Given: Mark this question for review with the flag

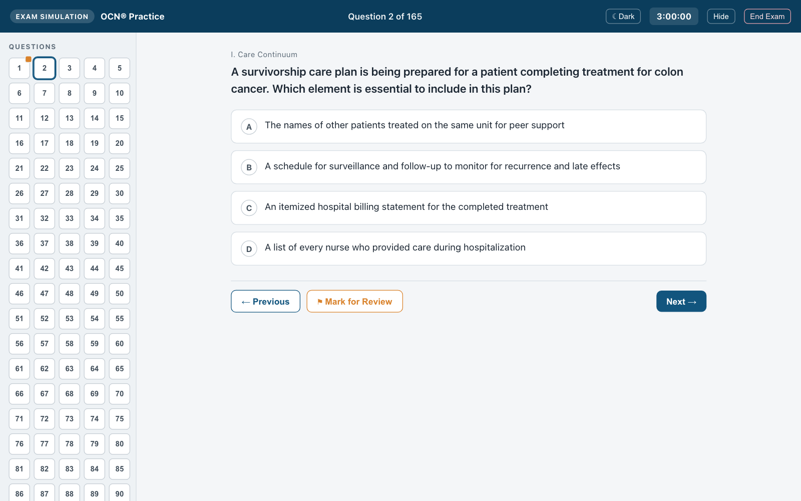Looking at the screenshot, I should (x=354, y=302).
